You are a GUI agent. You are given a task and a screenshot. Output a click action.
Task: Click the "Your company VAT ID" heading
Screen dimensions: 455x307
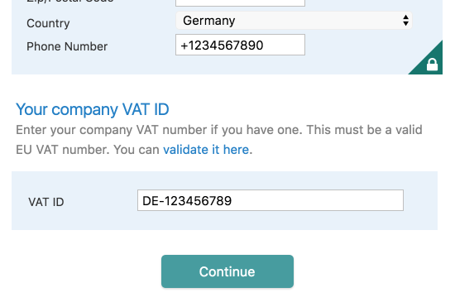93,110
